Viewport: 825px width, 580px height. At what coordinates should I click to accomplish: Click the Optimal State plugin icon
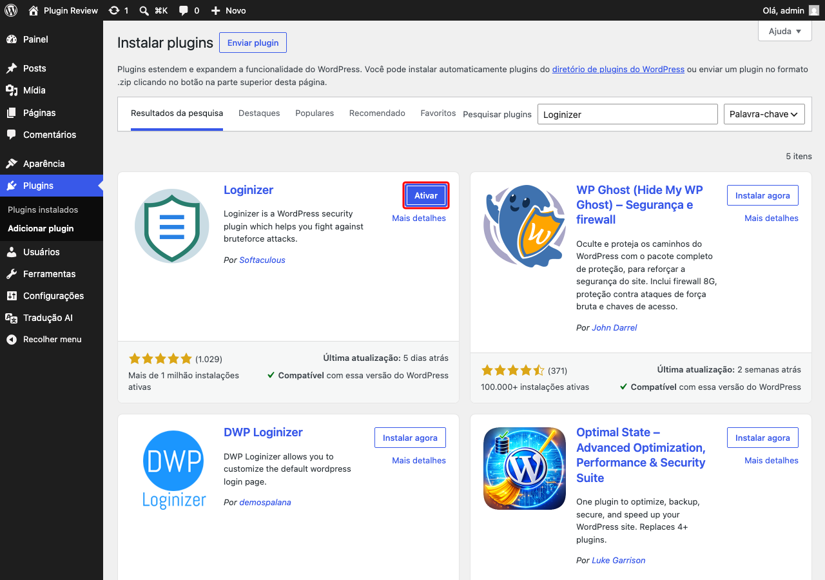click(x=525, y=469)
